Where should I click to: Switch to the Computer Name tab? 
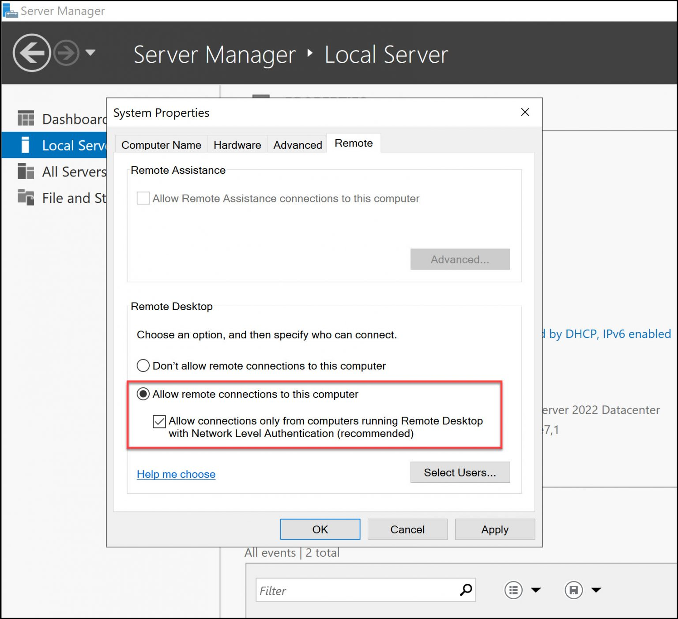tap(161, 145)
